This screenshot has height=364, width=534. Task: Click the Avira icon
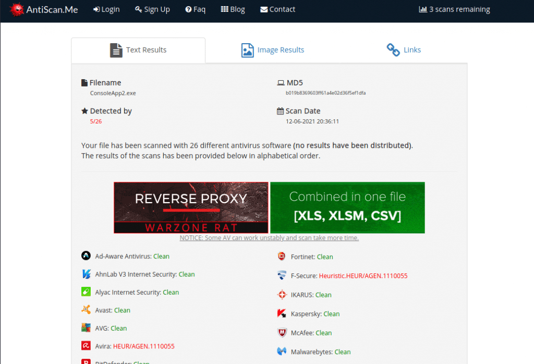tap(86, 346)
